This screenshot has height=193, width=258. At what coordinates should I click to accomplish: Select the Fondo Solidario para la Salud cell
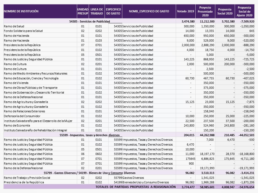click(23, 31)
